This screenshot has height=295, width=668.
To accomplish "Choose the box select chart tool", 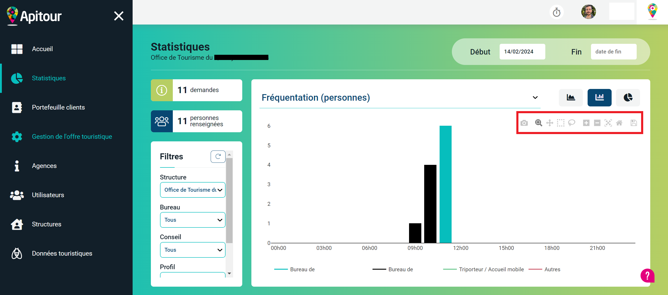I will tap(560, 123).
